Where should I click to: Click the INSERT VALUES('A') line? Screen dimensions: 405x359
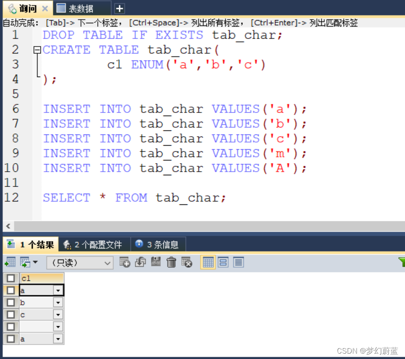click(x=175, y=168)
